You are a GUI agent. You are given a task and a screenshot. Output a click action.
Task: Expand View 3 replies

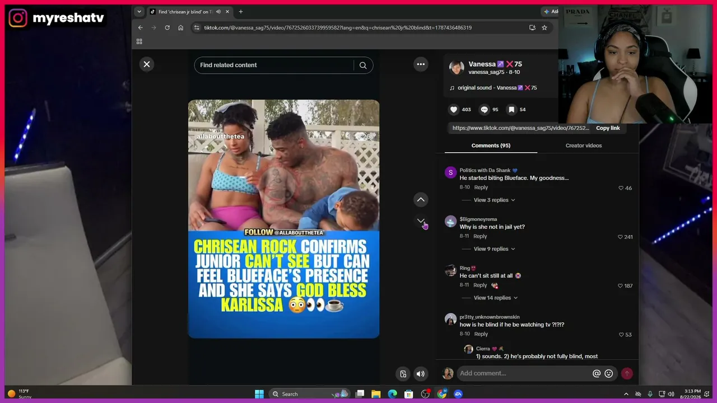click(x=495, y=200)
